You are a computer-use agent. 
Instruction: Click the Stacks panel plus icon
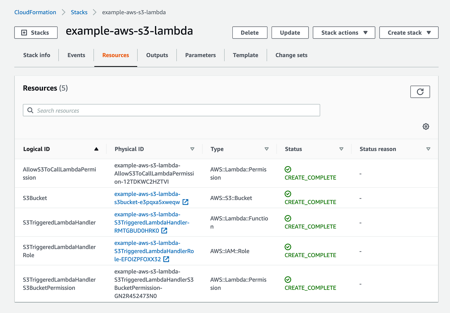point(24,32)
